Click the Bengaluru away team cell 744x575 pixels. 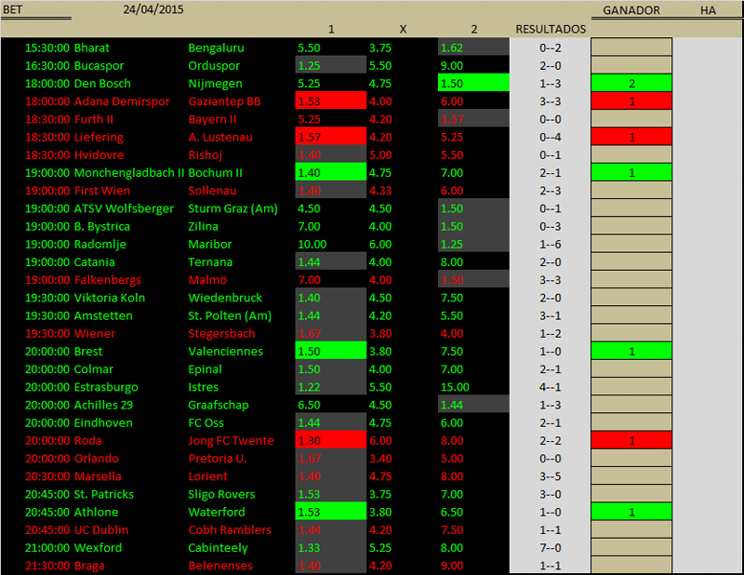pos(216,48)
